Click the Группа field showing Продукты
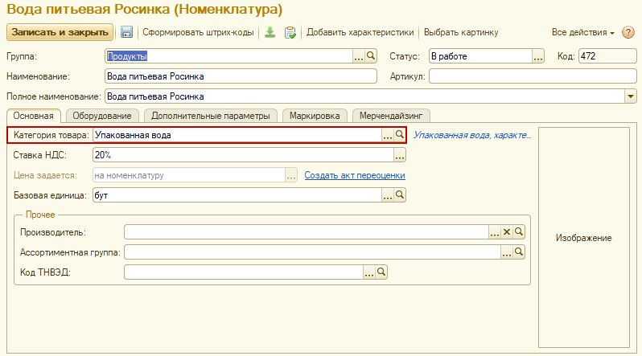Screen dimensions: 642x356 (x=228, y=56)
